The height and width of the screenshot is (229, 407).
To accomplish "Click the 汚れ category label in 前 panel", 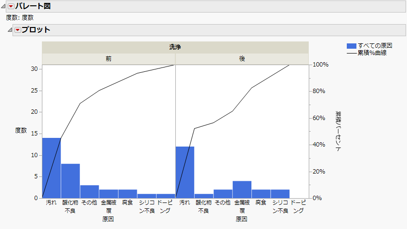I will 51,202.
